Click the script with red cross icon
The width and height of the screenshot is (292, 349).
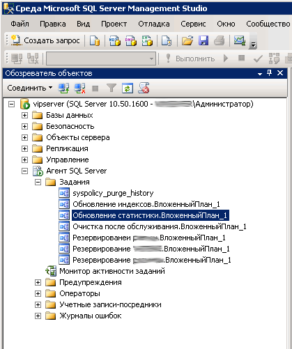pyautogui.click(x=144, y=88)
